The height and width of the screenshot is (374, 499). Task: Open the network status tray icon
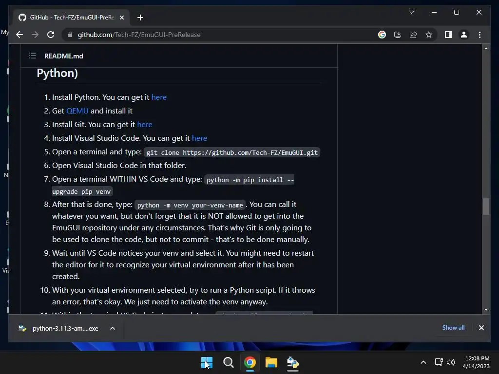(x=439, y=362)
